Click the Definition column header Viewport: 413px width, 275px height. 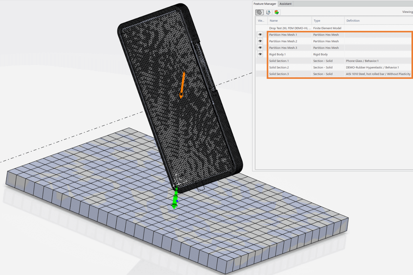tap(379, 21)
